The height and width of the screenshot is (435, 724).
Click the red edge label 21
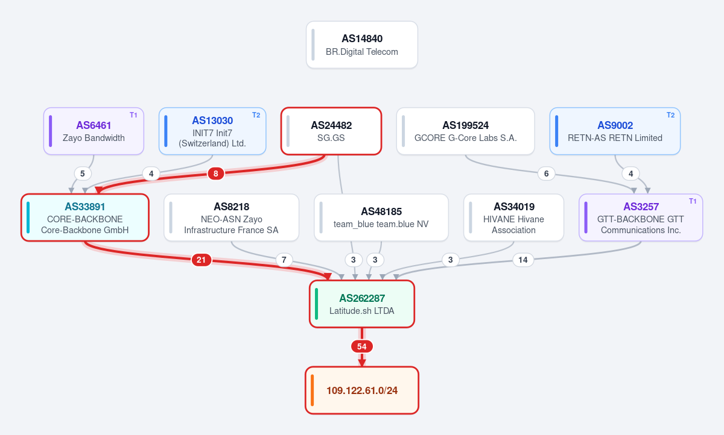202,260
